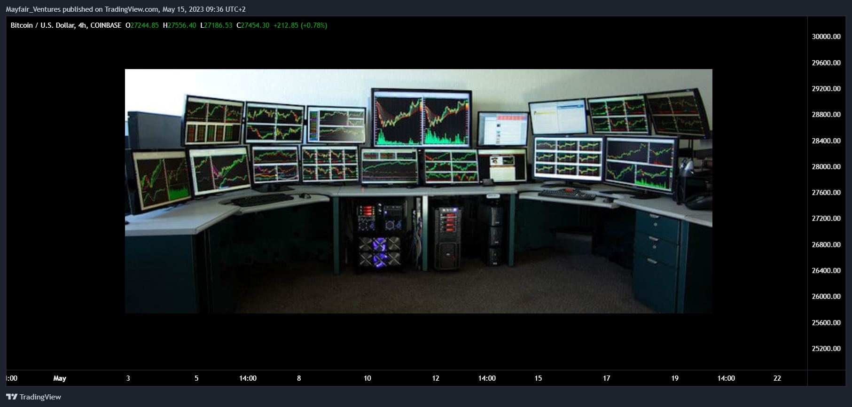
Task: Click the 14:00 label after date 12
Action: click(x=487, y=378)
